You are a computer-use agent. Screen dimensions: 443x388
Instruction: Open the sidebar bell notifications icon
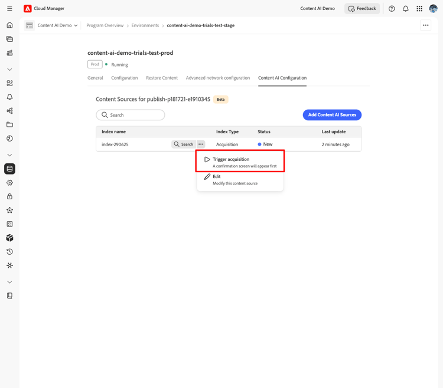tap(9, 97)
